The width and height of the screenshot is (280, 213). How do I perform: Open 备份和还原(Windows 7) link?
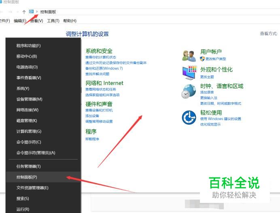(104, 68)
